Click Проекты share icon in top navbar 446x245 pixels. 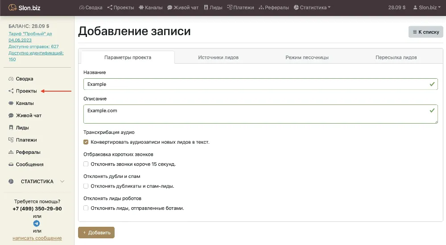tap(110, 8)
